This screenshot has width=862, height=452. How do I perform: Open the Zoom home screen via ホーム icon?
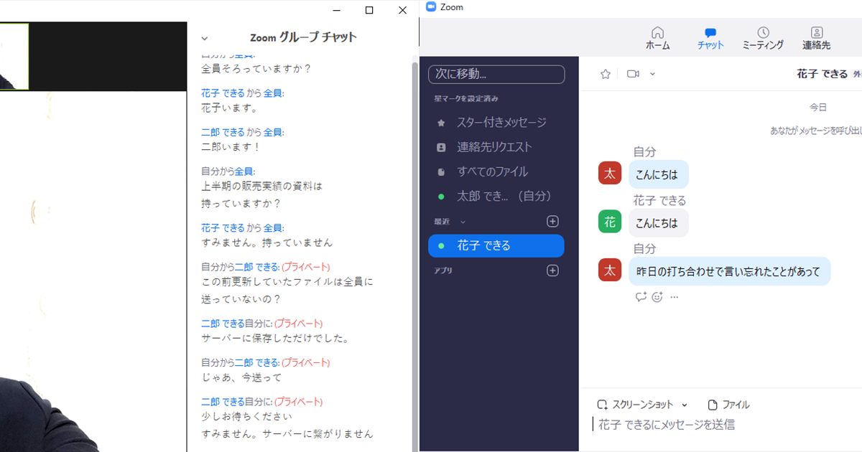[x=657, y=38]
